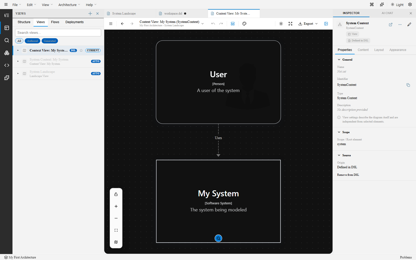Collapse the General section
This screenshot has height=260, width=416.
(x=339, y=60)
